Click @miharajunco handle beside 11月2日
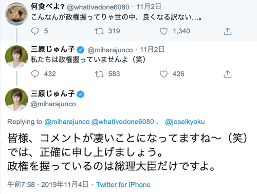Viewport: 257px width, 194px height. coord(110,50)
